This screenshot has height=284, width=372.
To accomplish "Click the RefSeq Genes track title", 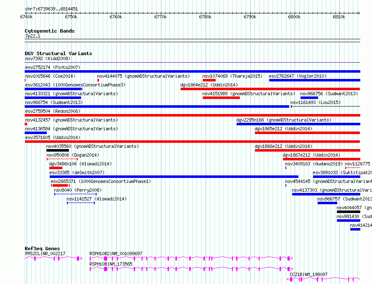I will click(x=42, y=248).
